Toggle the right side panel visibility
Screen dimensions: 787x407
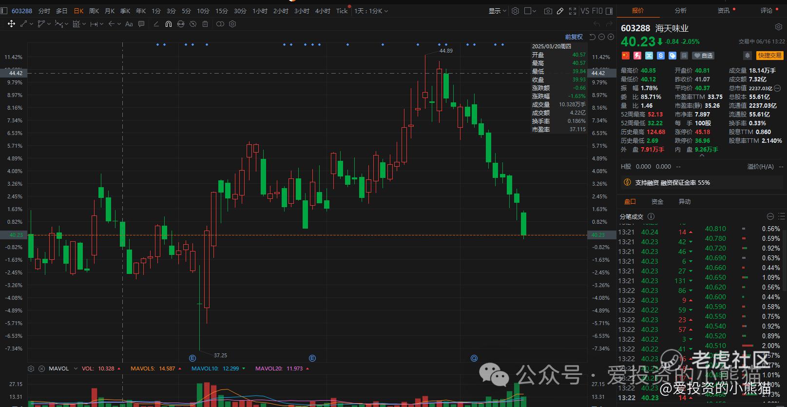[x=609, y=11]
